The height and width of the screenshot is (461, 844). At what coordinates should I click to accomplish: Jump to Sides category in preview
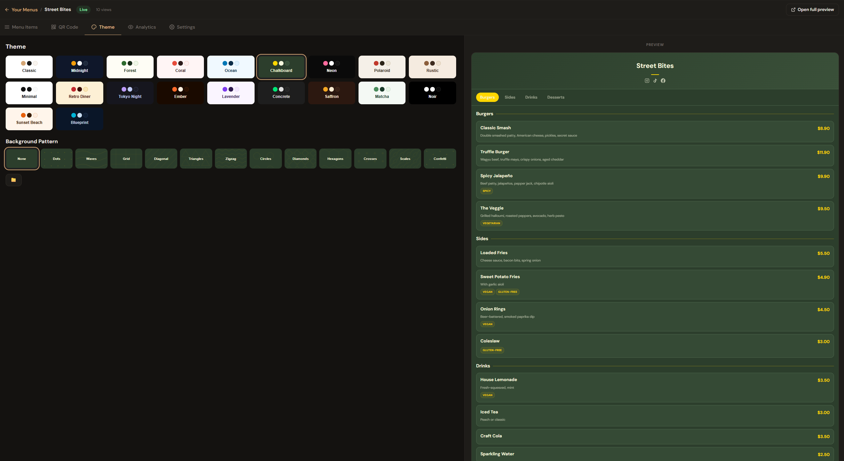[x=510, y=97]
